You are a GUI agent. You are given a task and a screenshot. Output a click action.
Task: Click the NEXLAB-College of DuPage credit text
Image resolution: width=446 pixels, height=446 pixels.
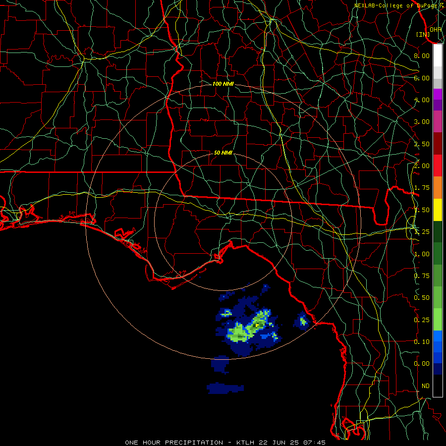point(398,5)
